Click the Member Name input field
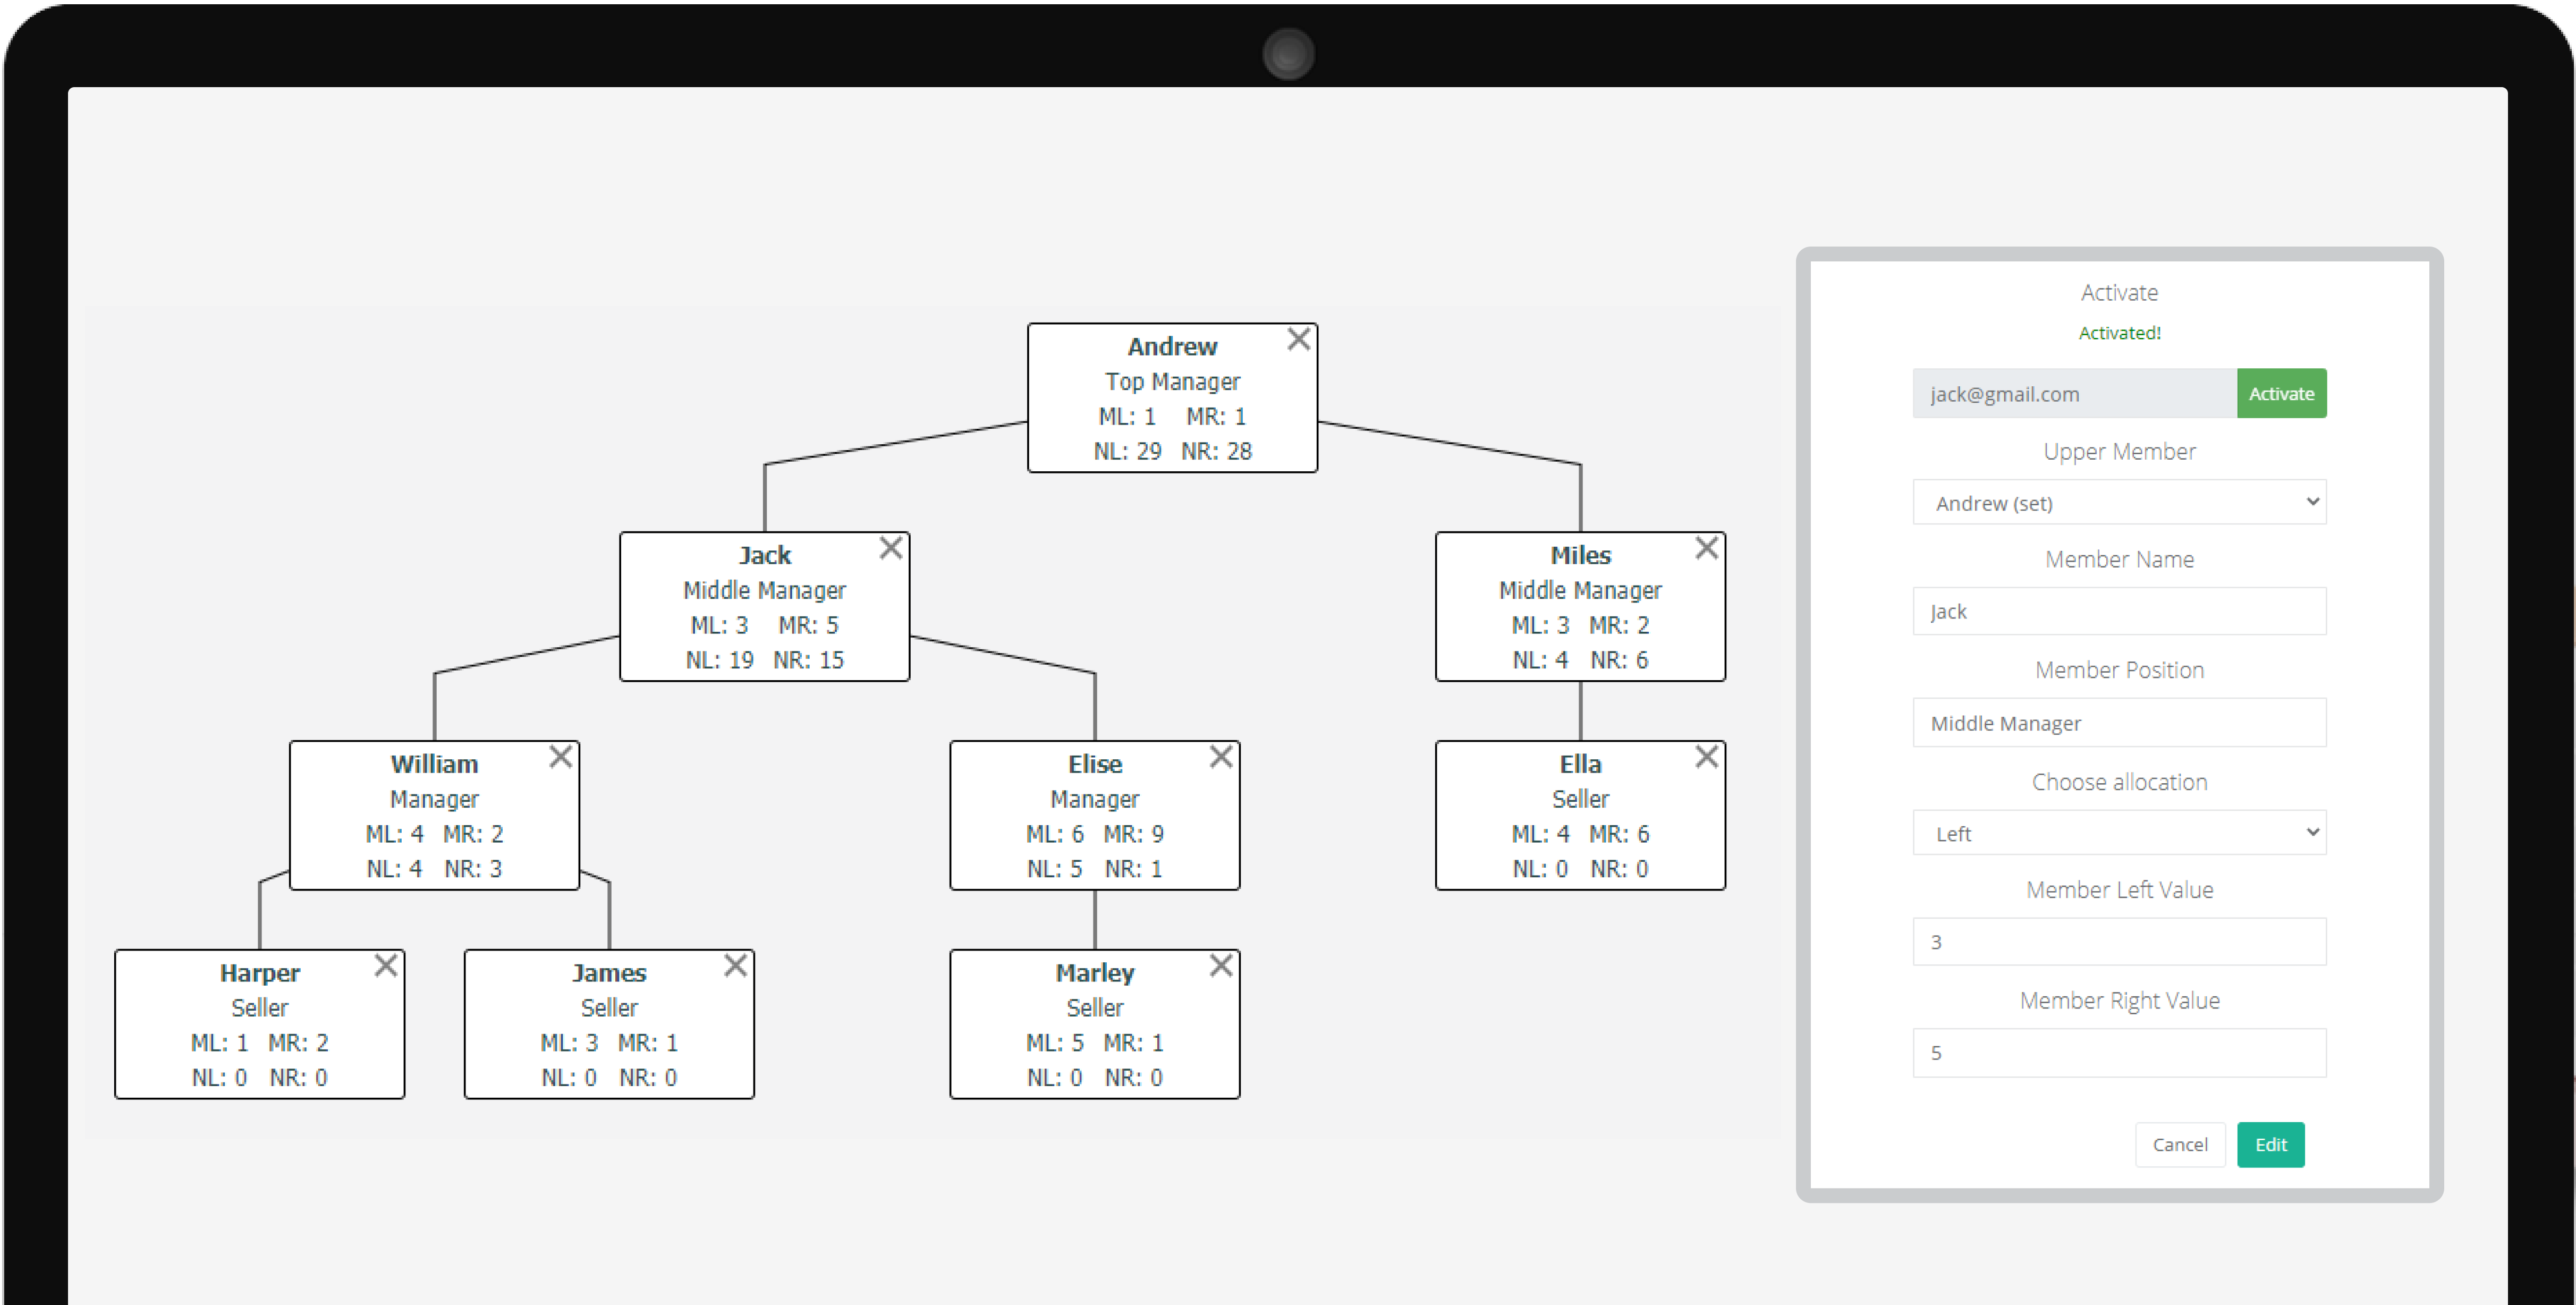This screenshot has height=1305, width=2576. 2119,611
